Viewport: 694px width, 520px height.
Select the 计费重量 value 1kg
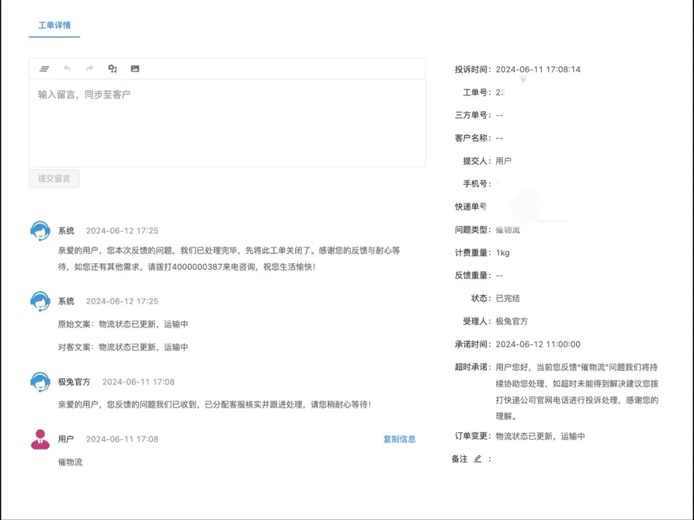(503, 253)
